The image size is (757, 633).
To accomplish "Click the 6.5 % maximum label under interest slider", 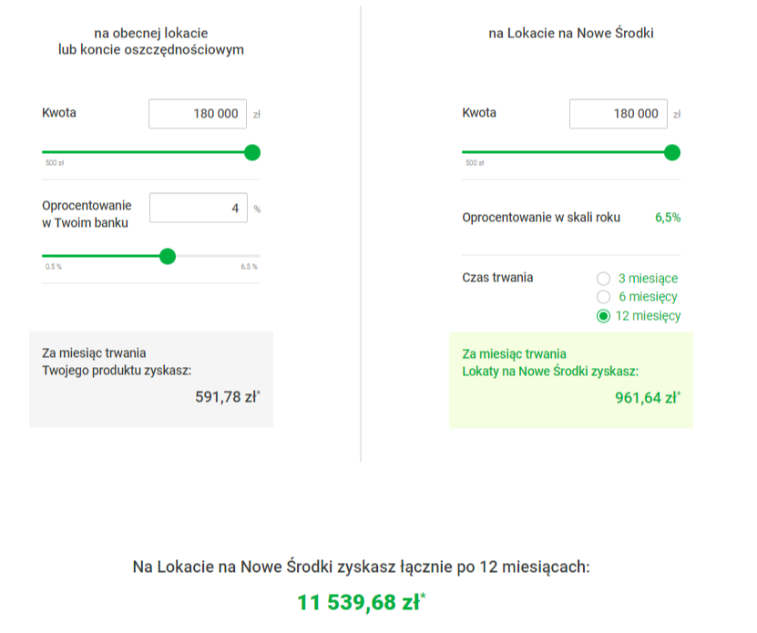I will pos(249,267).
